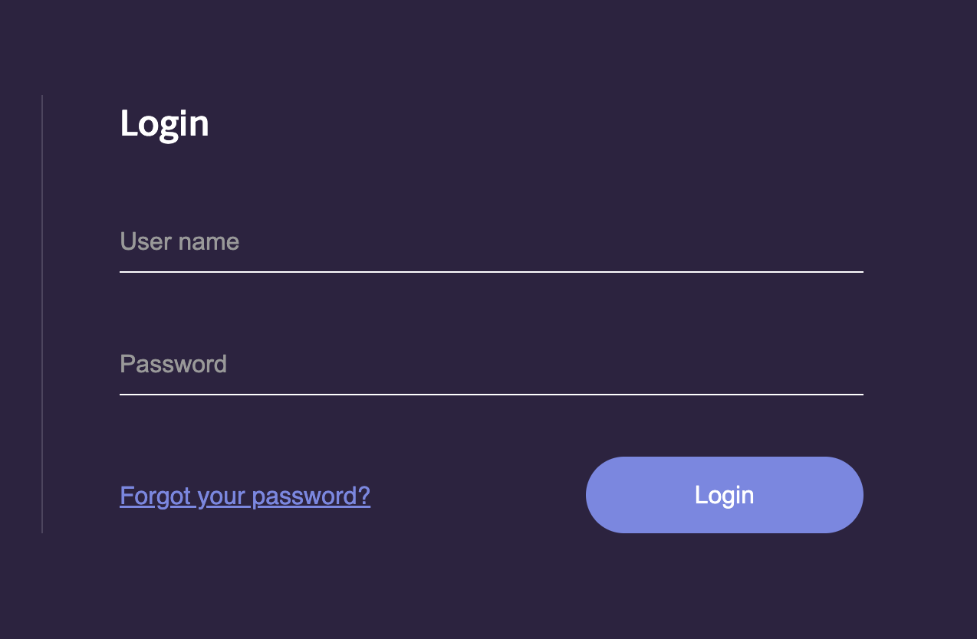The width and height of the screenshot is (977, 639).
Task: Click the underline below Password
Action: 491,394
